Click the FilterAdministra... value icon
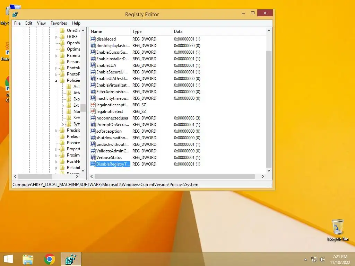Screen dimensions: 355x266 point(93,91)
